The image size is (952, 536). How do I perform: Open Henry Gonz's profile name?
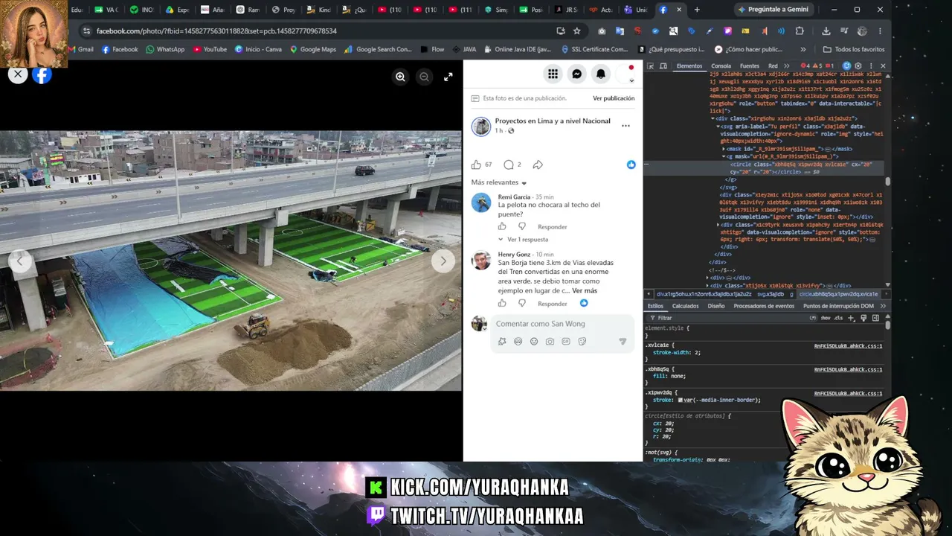point(514,255)
